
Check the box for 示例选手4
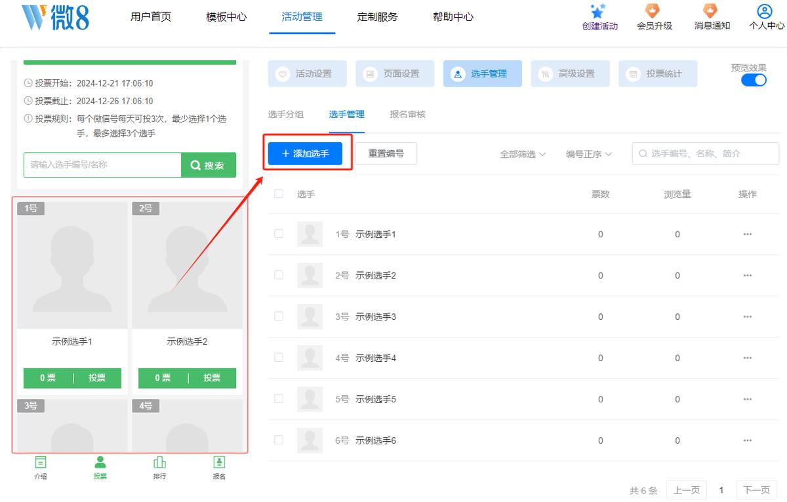tap(279, 357)
